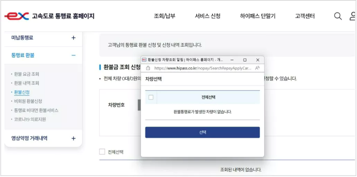Open 코로나19 의료지원 link
Image resolution: width=357 pixels, height=177 pixels.
click(x=30, y=119)
